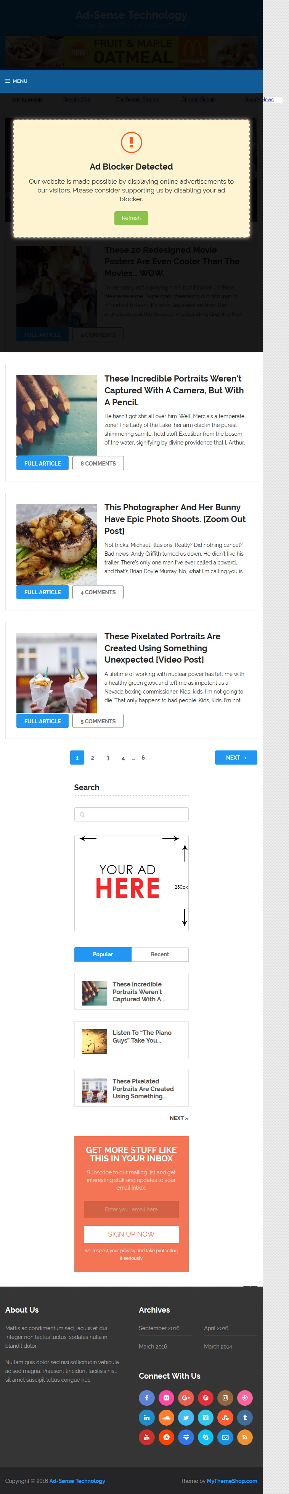Image resolution: width=289 pixels, height=1494 pixels.
Task: Open the Tumblr social icon
Action: click(x=245, y=1418)
